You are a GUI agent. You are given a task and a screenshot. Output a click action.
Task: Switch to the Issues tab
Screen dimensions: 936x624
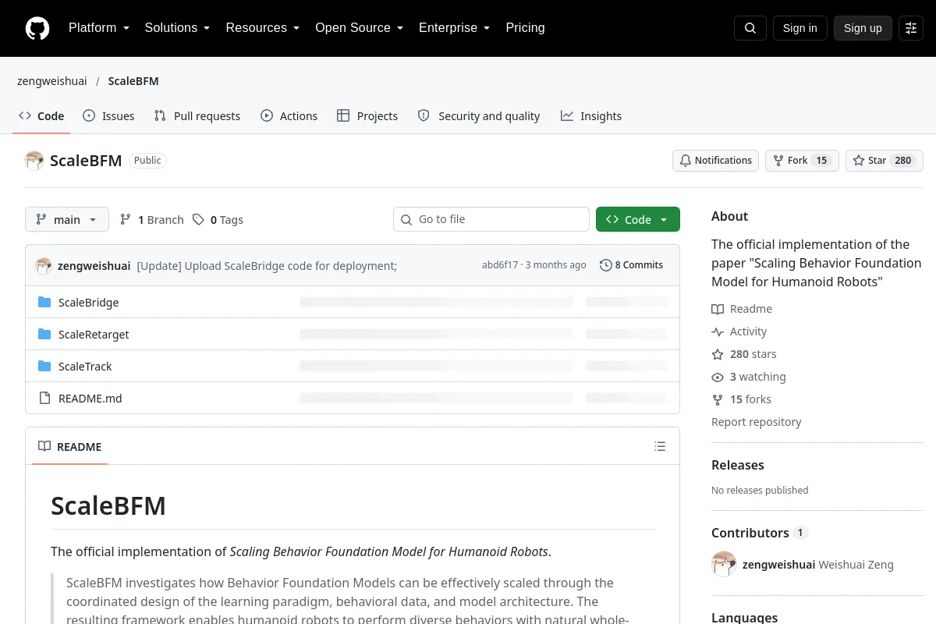(108, 116)
